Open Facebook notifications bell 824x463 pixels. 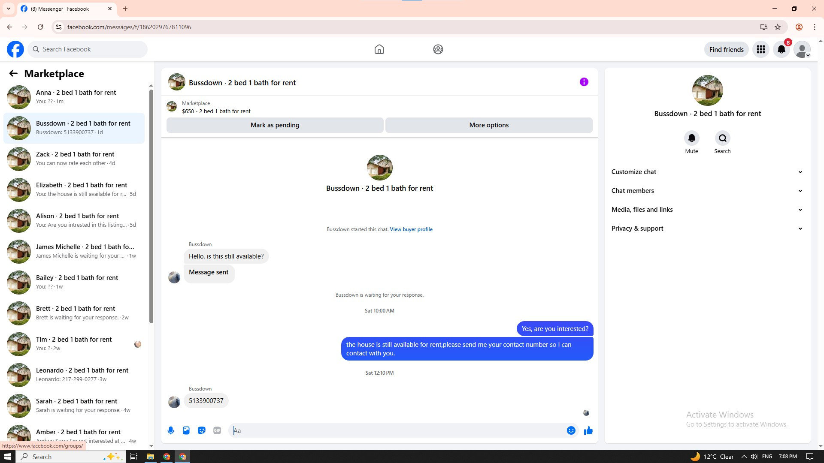(x=781, y=49)
